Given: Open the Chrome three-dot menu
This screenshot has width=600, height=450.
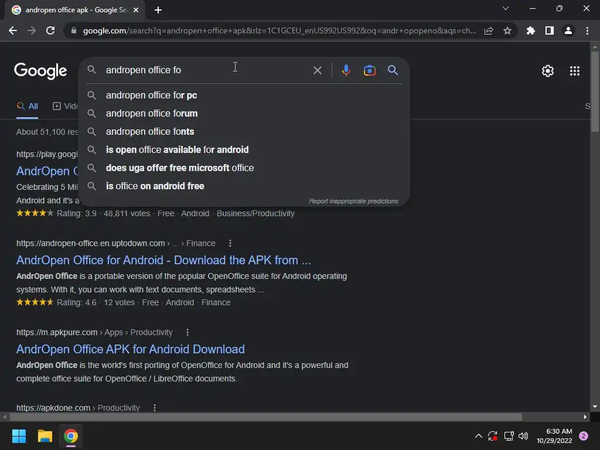Looking at the screenshot, I should tap(587, 30).
